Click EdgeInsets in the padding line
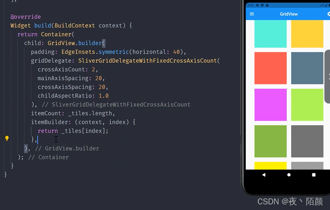Image resolution: width=330 pixels, height=210 pixels. (78, 52)
